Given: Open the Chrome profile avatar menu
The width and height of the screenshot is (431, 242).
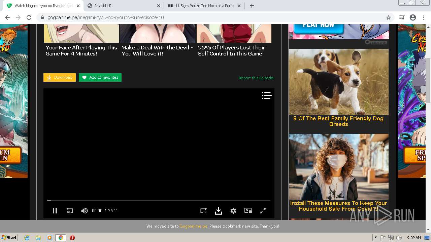Looking at the screenshot, I should (x=413, y=17).
